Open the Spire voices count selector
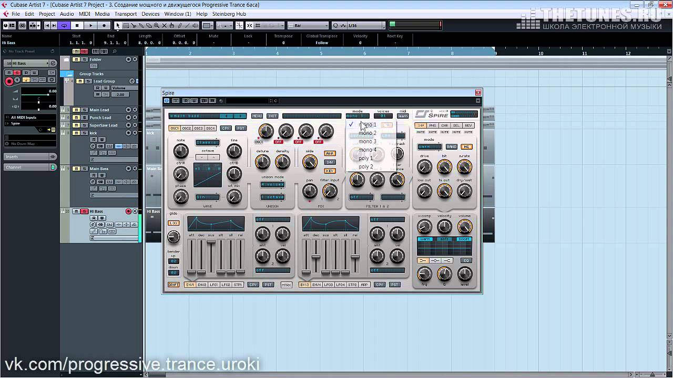This screenshot has height=378, width=673. 383,116
